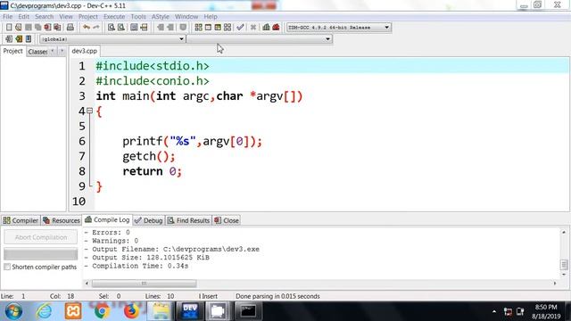
Task: Click the Go to function toolbar icon
Action: [x=134, y=28]
